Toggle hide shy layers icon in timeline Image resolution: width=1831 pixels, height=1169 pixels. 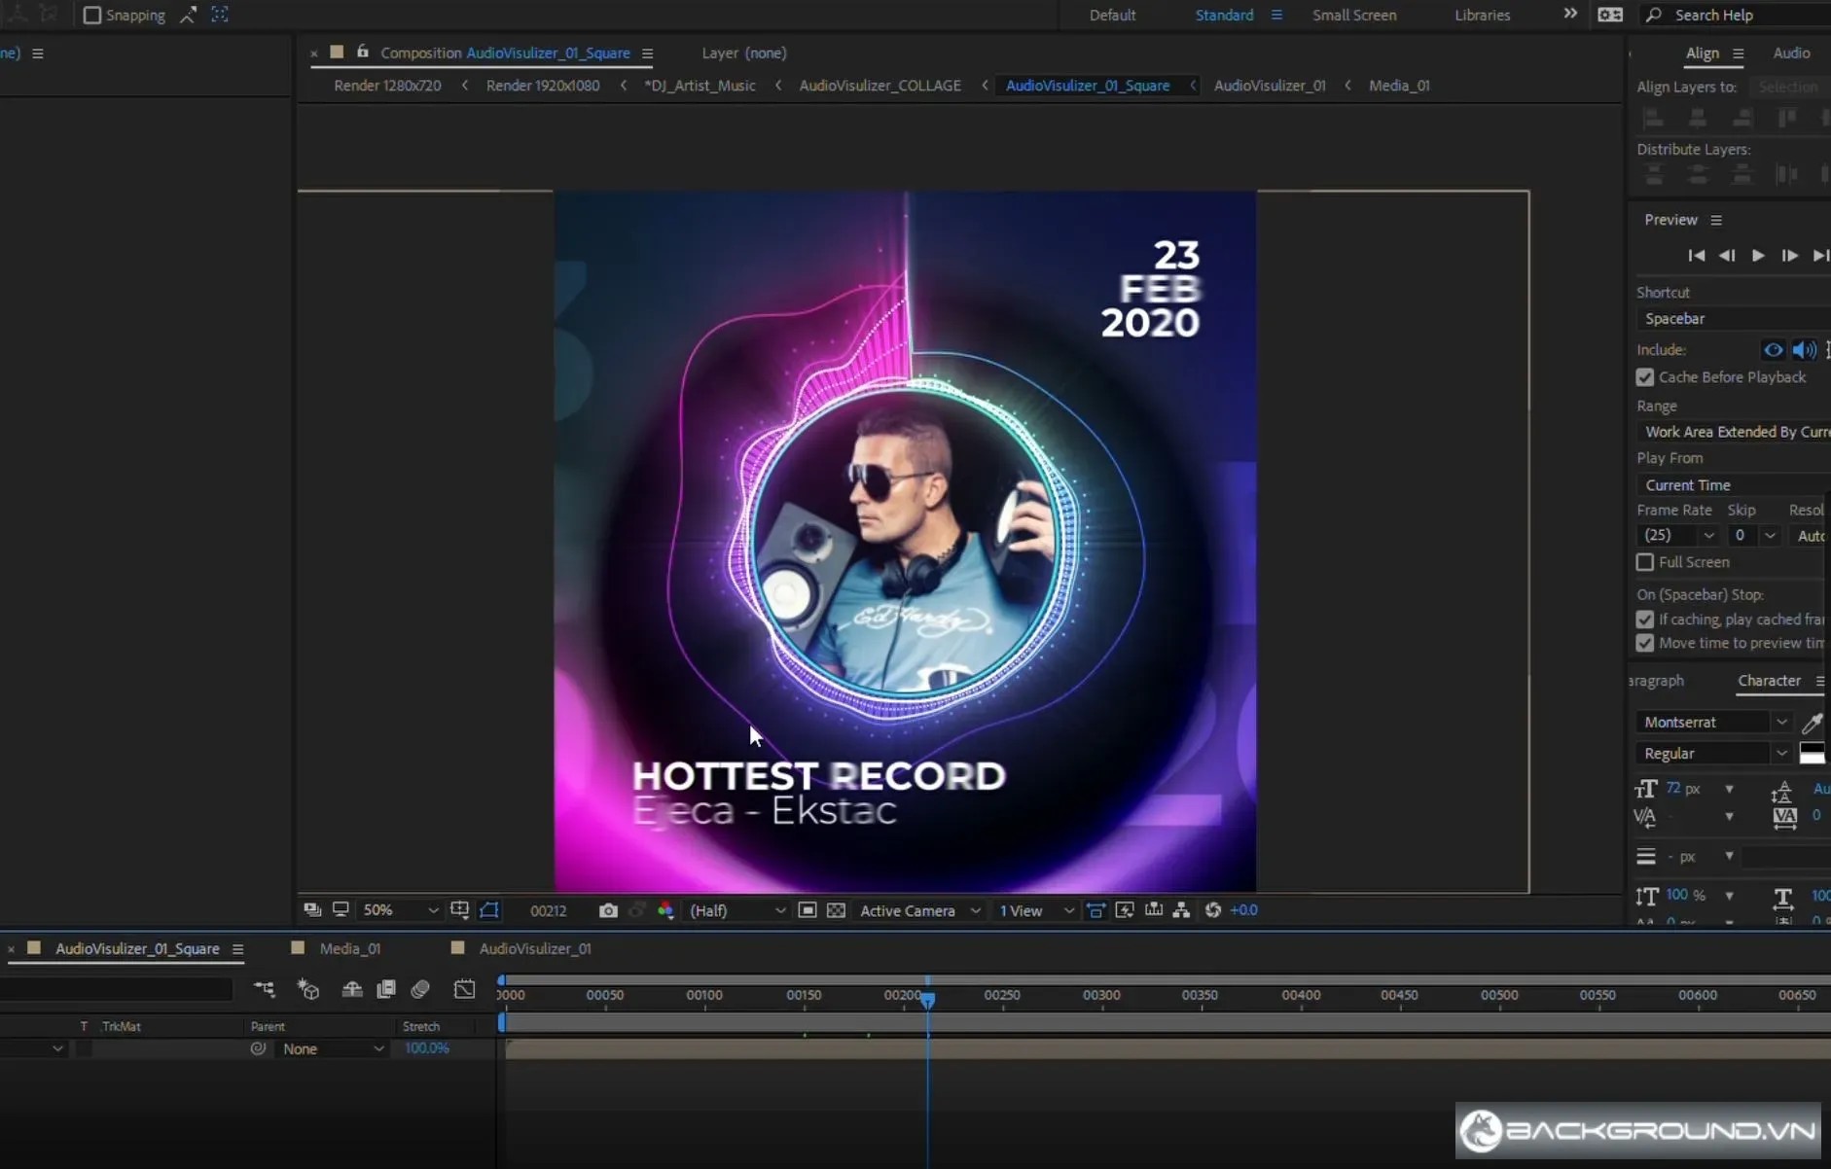tap(352, 989)
